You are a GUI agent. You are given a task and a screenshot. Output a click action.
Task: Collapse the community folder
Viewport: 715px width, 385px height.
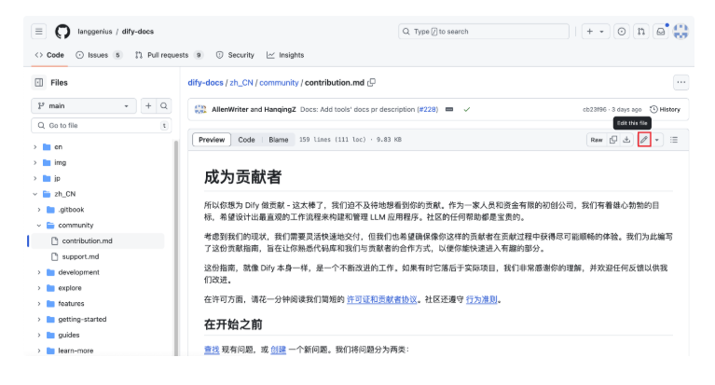click(39, 226)
